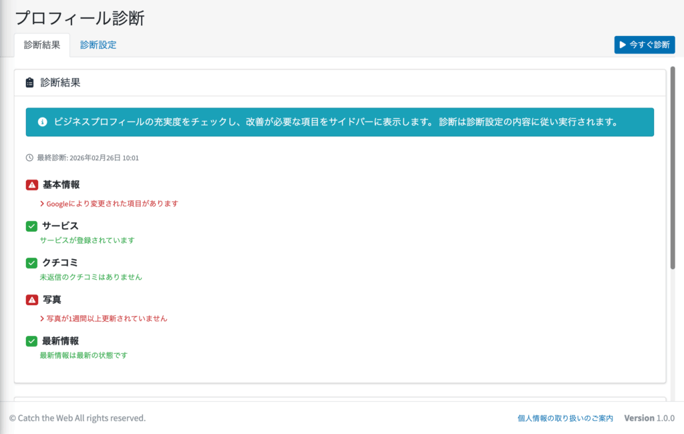
Task: Expand the Googleにより変更された項目 chevron
Action: [x=42, y=204]
